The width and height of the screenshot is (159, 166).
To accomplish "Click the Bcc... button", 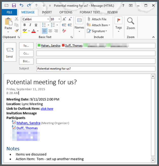I will pyautogui.click(x=26, y=61).
